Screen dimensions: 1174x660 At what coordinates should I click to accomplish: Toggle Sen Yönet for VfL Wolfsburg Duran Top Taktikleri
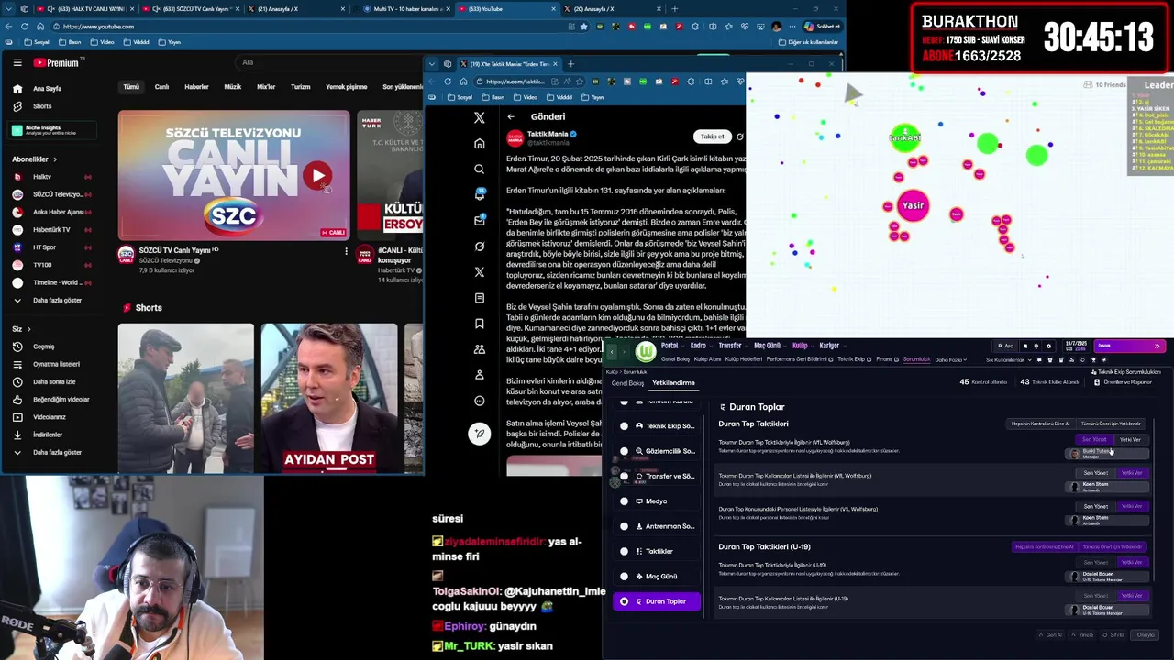point(1094,440)
